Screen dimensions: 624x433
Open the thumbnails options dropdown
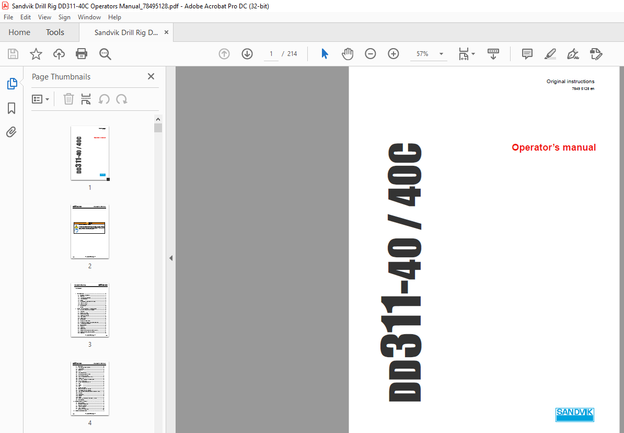40,99
